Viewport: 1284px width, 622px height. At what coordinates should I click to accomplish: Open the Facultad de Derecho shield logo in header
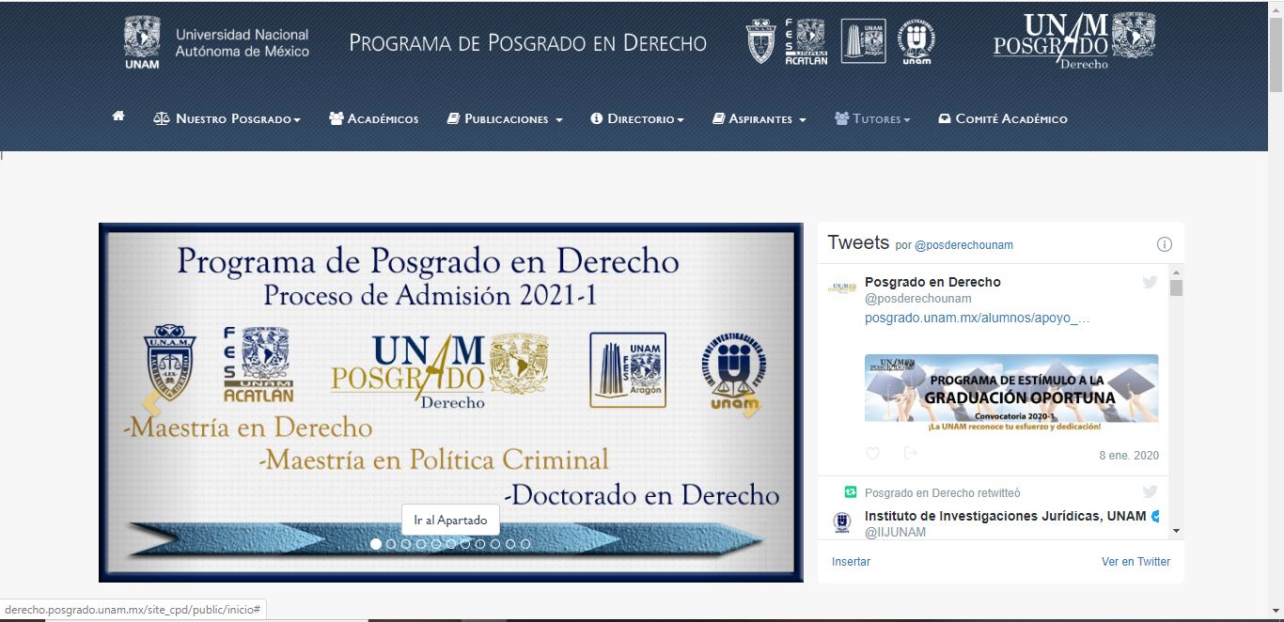(760, 42)
